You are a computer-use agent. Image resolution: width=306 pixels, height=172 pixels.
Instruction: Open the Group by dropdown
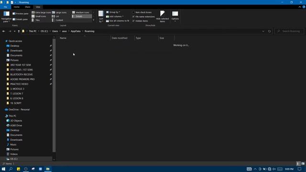(x=113, y=12)
